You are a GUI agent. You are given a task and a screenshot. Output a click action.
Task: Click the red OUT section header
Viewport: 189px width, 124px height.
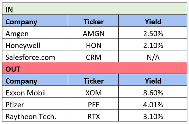94,68
